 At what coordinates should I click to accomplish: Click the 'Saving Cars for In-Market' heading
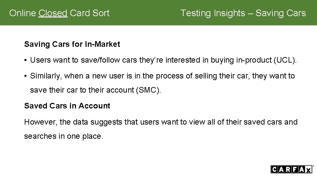click(x=72, y=44)
